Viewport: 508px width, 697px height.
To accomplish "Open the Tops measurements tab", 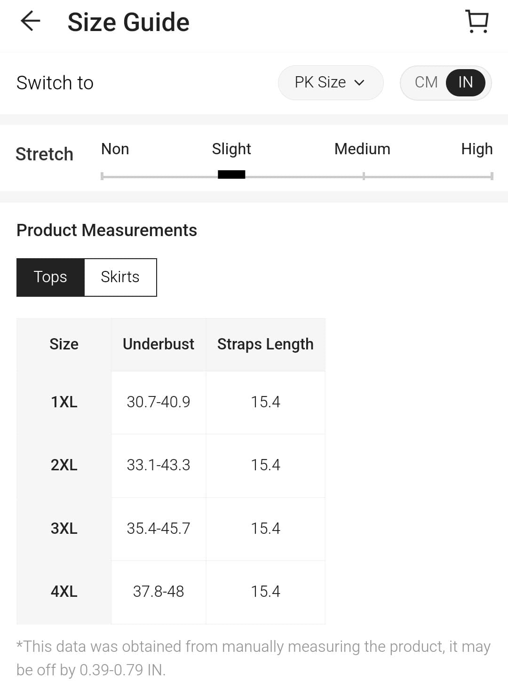I will pos(50,277).
